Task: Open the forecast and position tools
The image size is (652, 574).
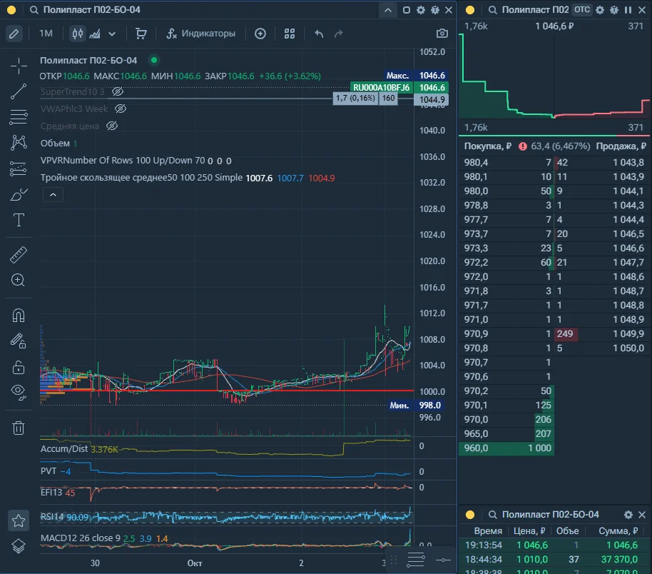Action: tap(19, 168)
